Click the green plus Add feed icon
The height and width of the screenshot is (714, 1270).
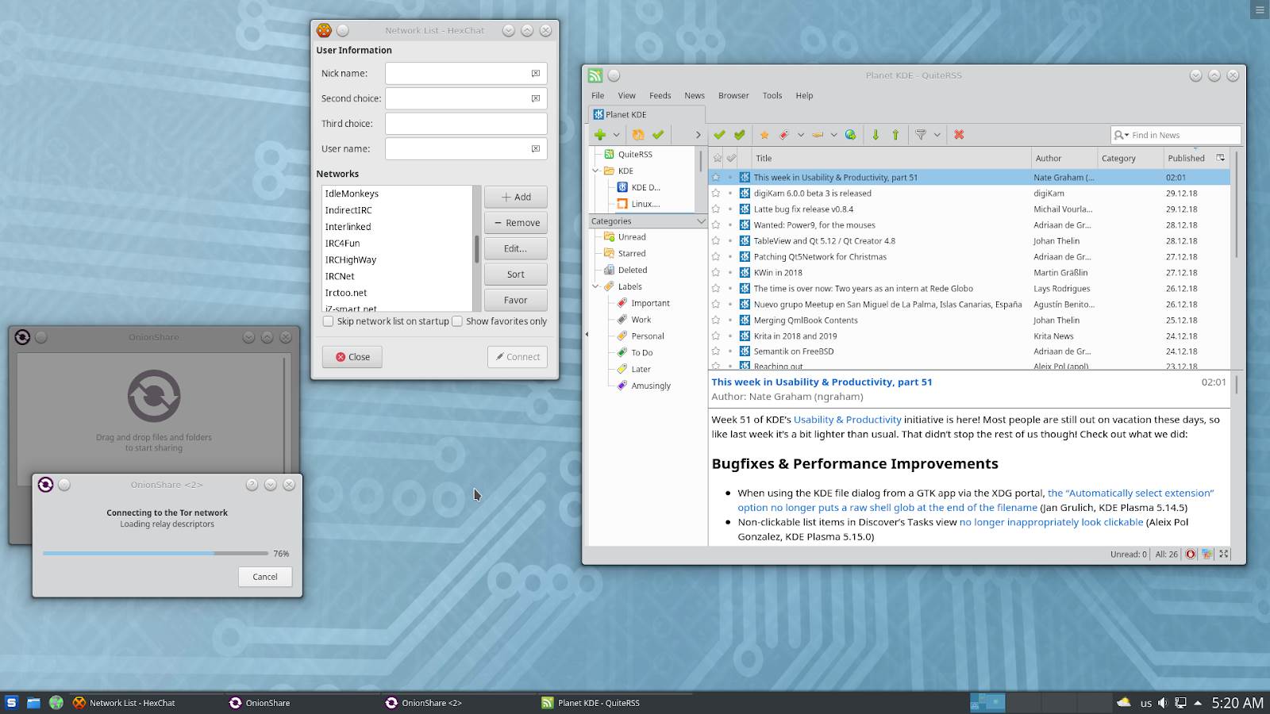click(x=600, y=135)
